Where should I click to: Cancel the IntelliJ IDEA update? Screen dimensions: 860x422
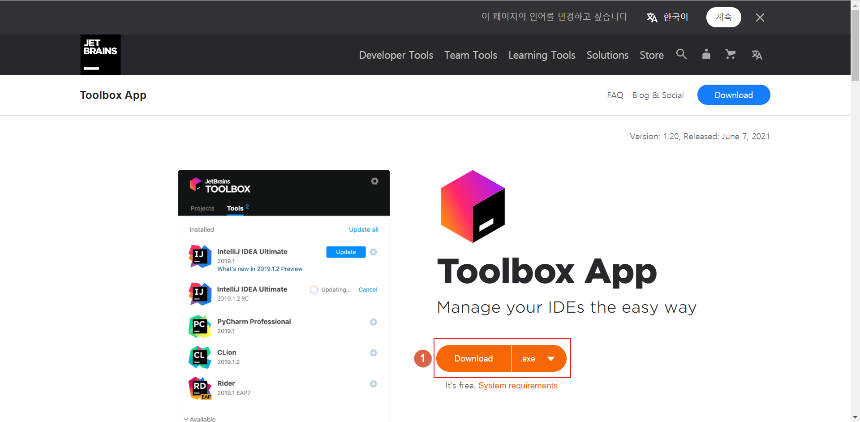(368, 289)
